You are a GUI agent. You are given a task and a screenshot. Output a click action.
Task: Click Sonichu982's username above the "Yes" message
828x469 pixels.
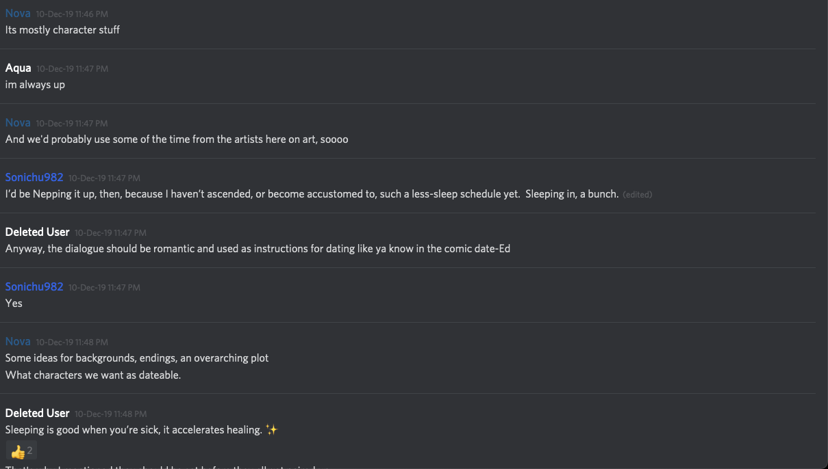[x=34, y=286]
